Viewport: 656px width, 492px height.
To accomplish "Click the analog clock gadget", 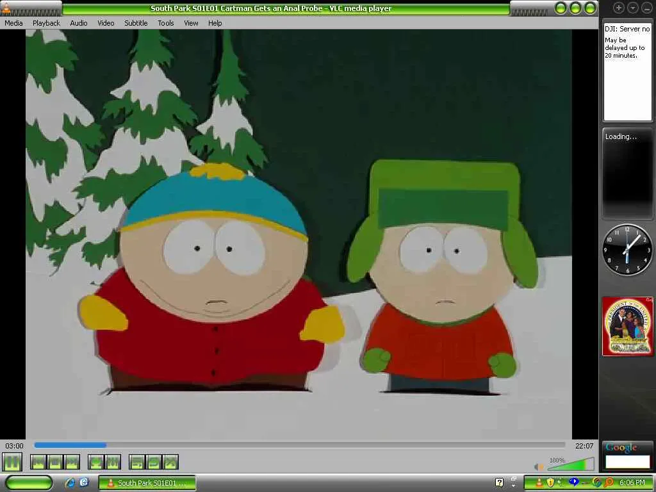I will [627, 249].
